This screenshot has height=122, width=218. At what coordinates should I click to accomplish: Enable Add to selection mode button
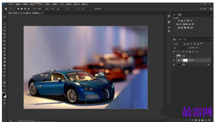pos(22,9)
